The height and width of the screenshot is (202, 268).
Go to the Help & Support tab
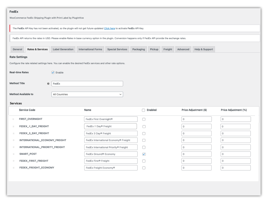click(204, 49)
